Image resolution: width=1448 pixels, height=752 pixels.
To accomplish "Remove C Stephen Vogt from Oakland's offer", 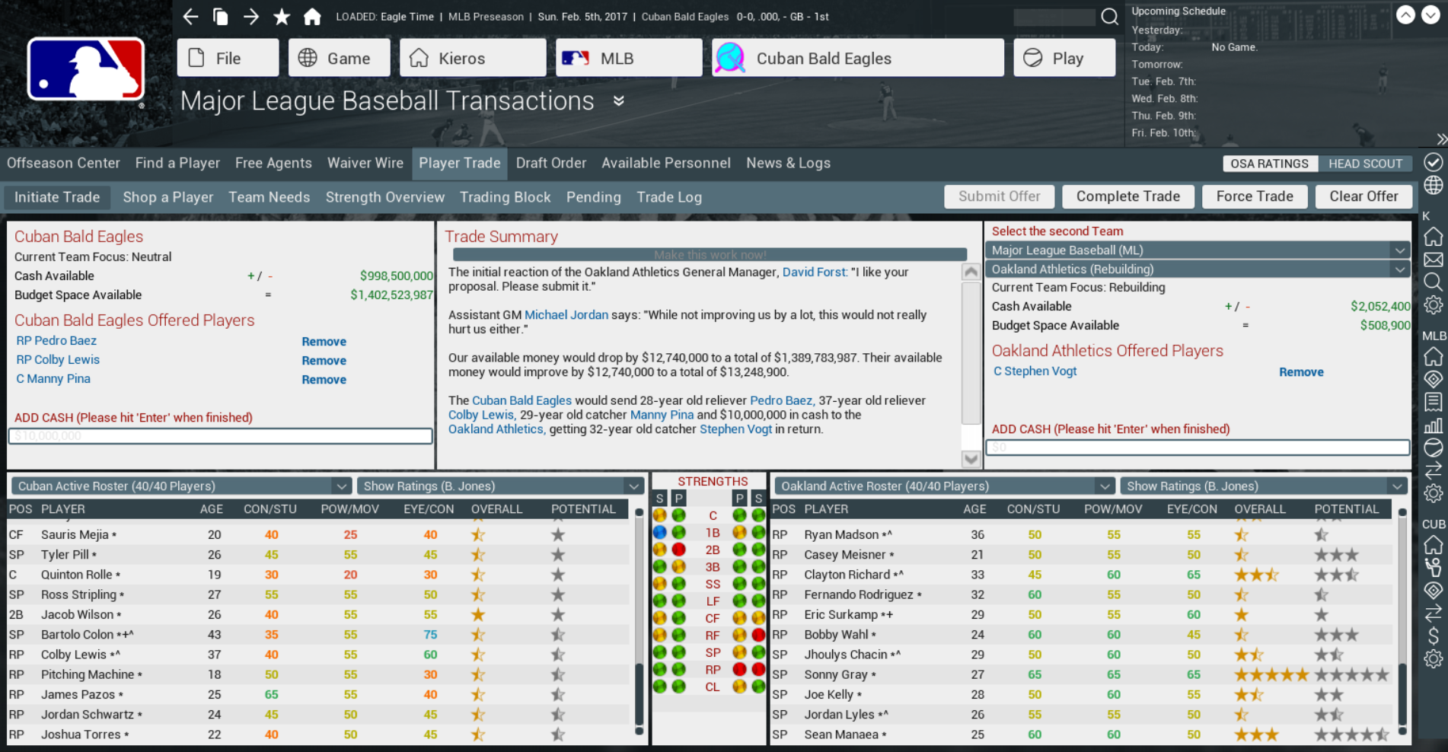I will coord(1301,372).
